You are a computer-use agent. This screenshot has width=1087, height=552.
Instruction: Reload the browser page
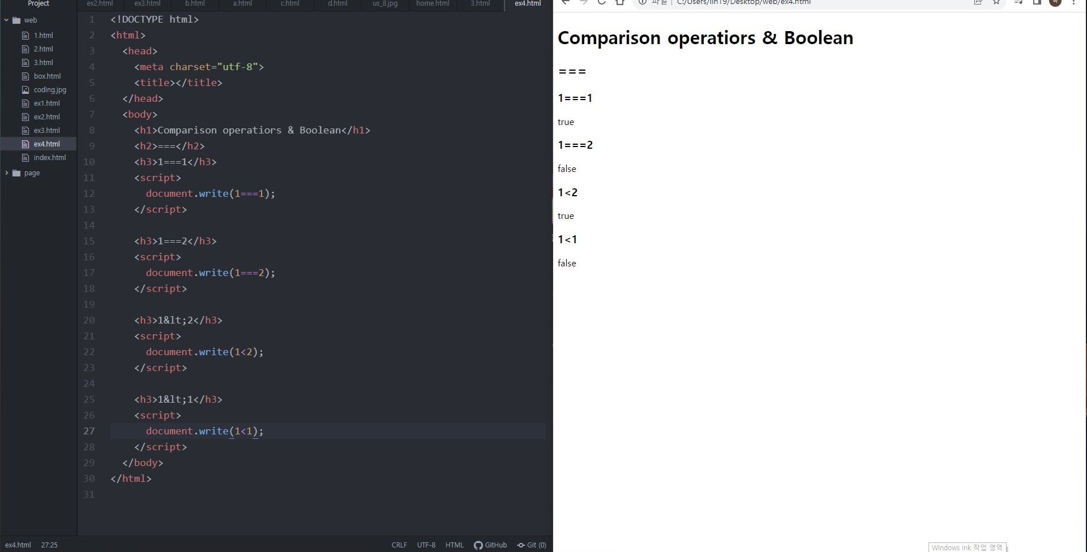[x=601, y=2]
